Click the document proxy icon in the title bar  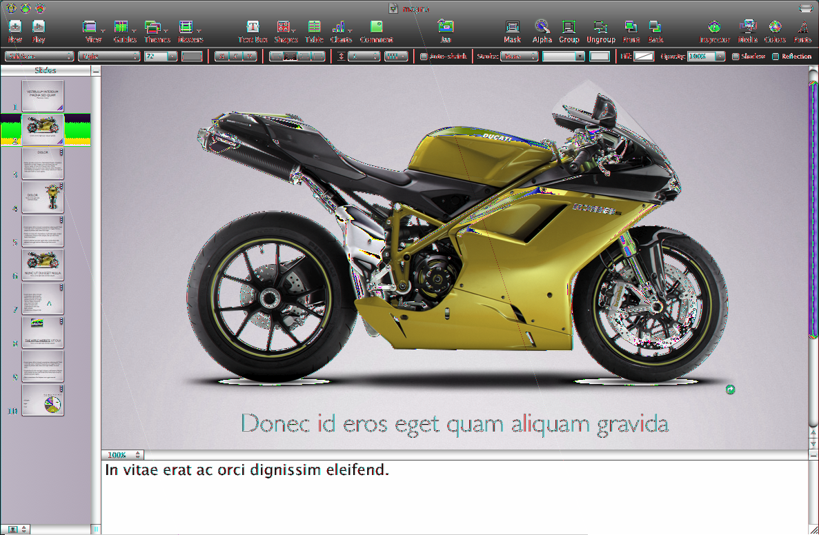click(393, 8)
